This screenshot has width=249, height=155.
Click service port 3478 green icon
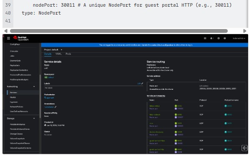[176, 123]
